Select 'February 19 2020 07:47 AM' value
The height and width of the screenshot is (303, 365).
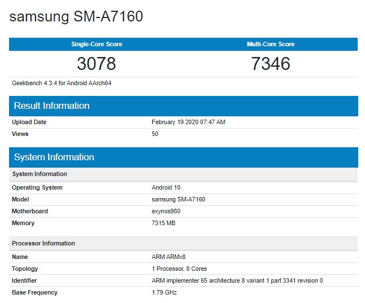click(x=188, y=122)
